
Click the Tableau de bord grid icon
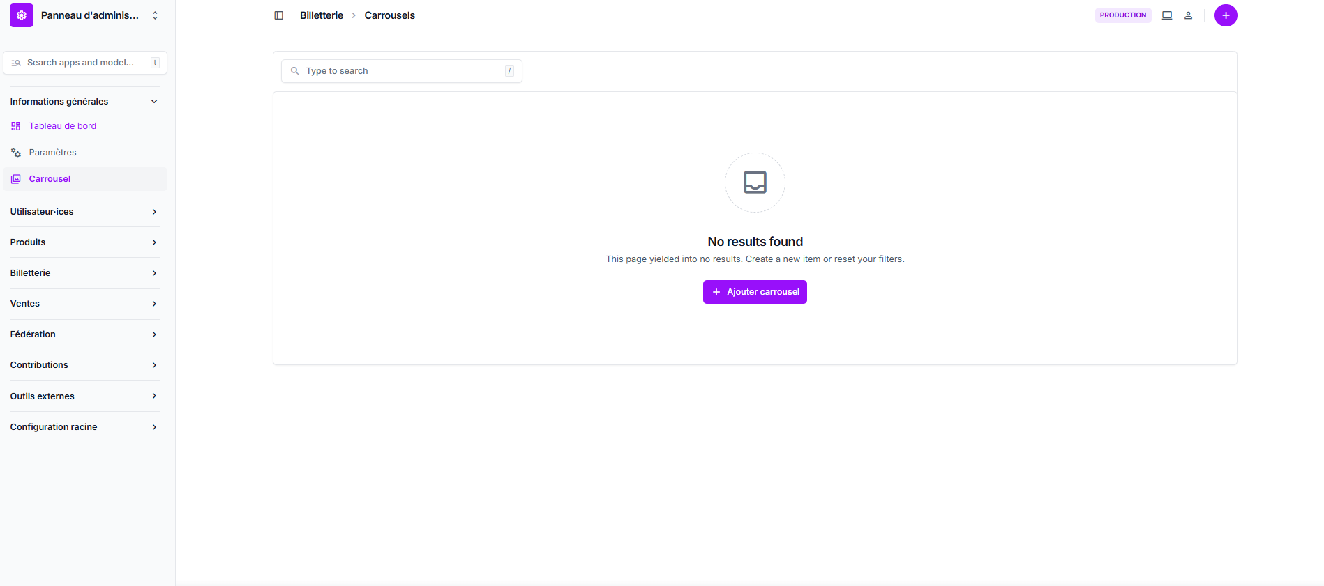coord(16,126)
